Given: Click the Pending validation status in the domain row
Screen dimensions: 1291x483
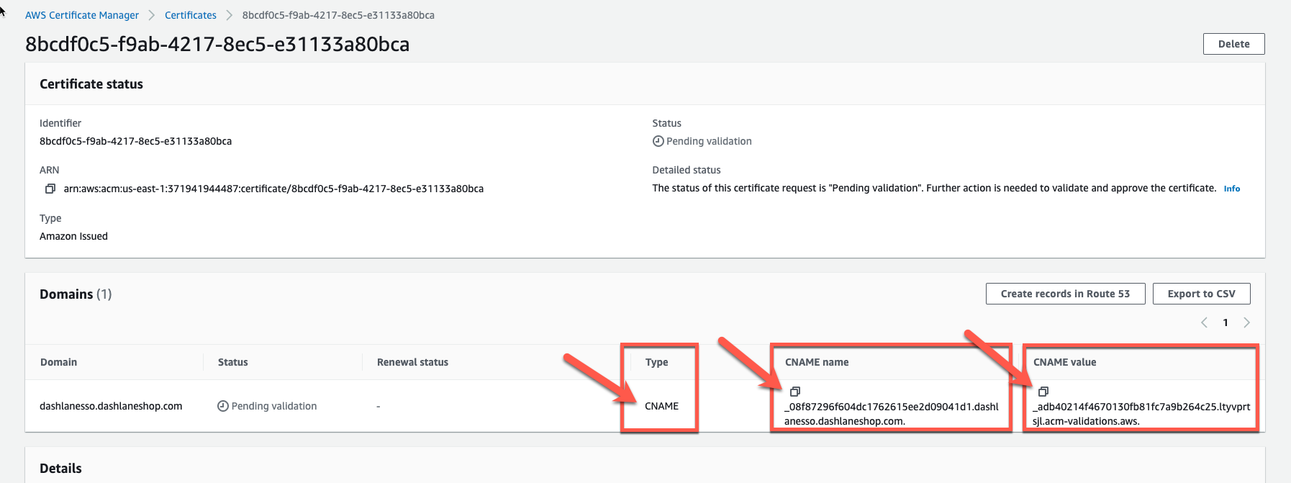Looking at the screenshot, I should pos(274,406).
